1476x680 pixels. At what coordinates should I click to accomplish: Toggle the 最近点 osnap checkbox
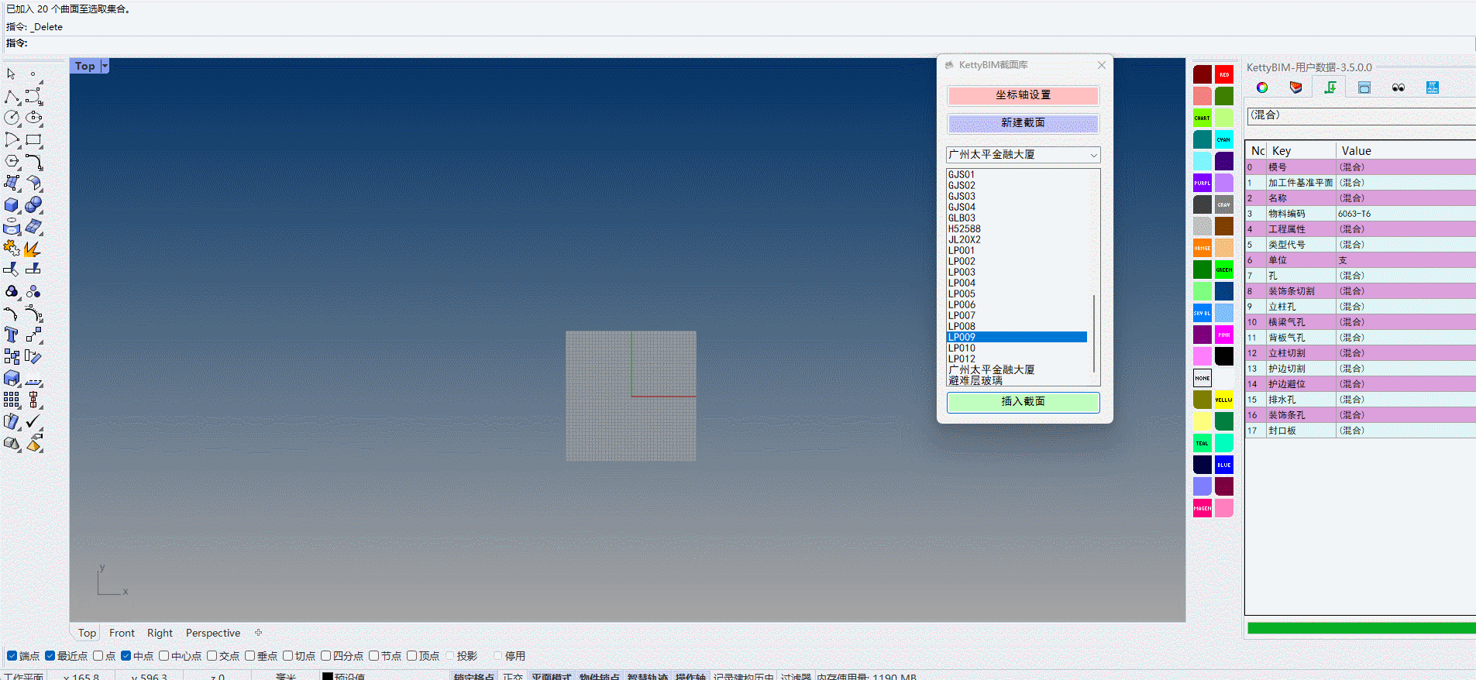pyautogui.click(x=50, y=656)
